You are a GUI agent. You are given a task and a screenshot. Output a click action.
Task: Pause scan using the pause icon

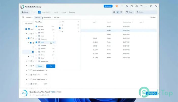[31, 95]
